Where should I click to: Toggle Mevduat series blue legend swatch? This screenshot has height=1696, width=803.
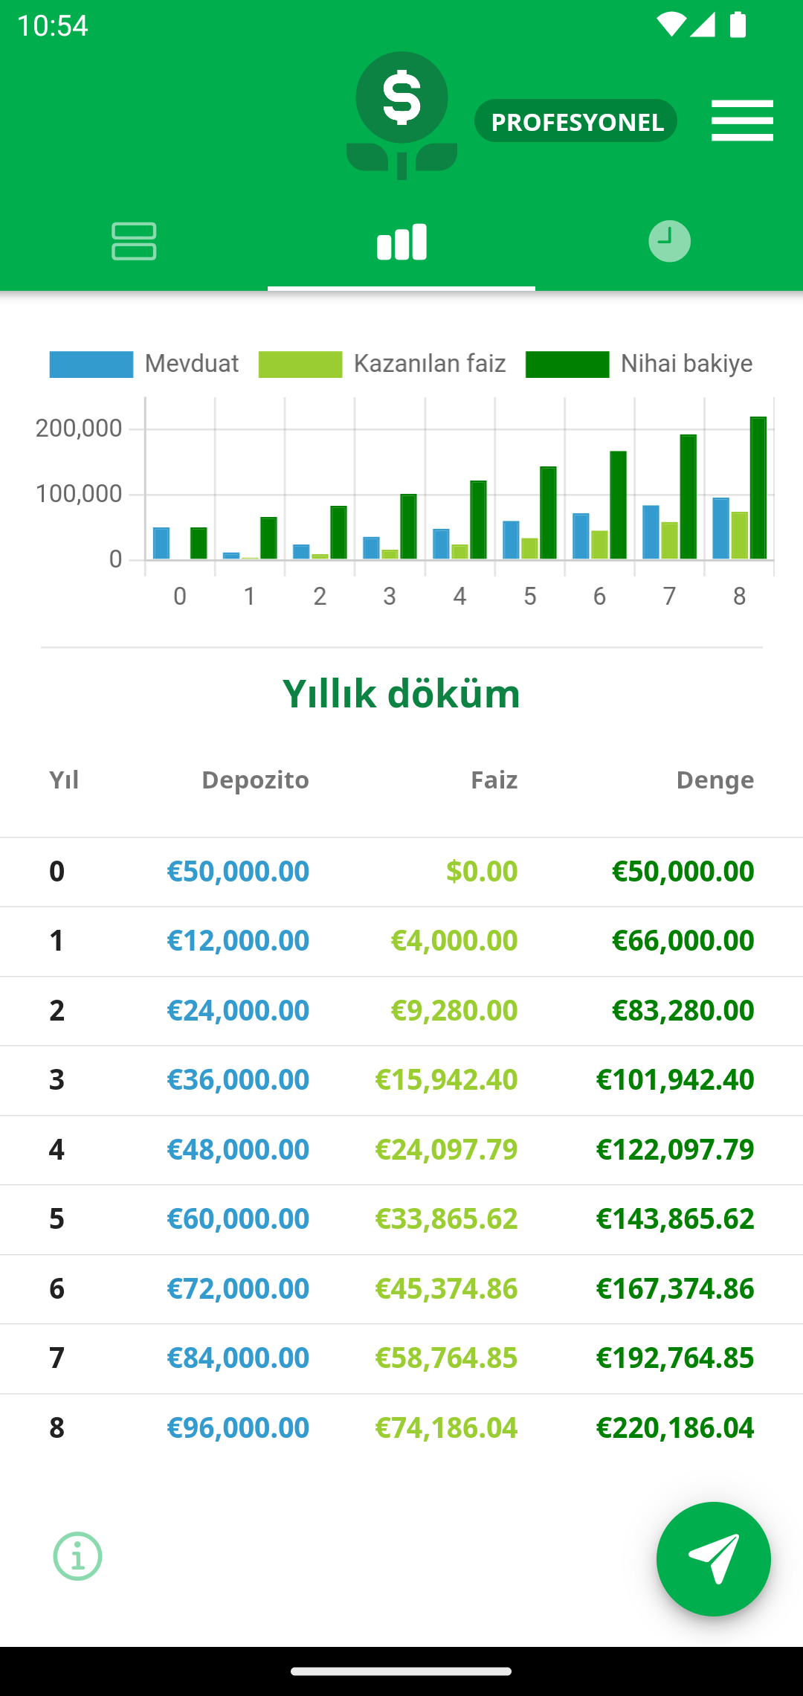(x=91, y=364)
